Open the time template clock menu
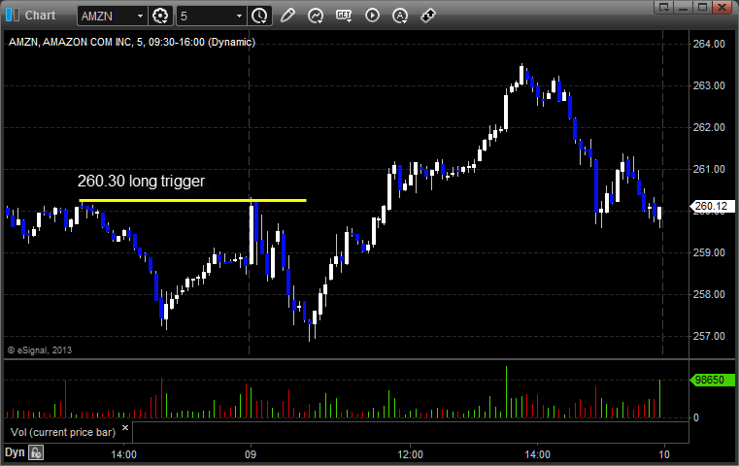This screenshot has width=739, height=466. coord(259,17)
